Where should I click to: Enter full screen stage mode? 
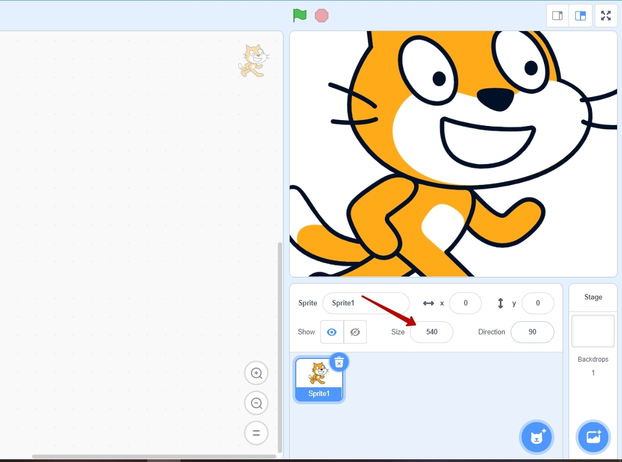tap(606, 15)
